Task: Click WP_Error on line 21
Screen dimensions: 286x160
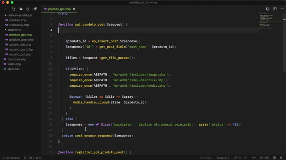Action: (103, 124)
